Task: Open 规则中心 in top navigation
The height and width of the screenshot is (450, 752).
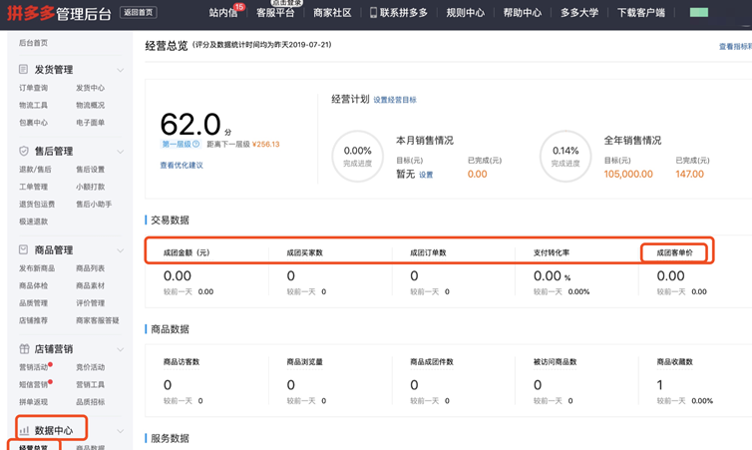Action: 465,13
